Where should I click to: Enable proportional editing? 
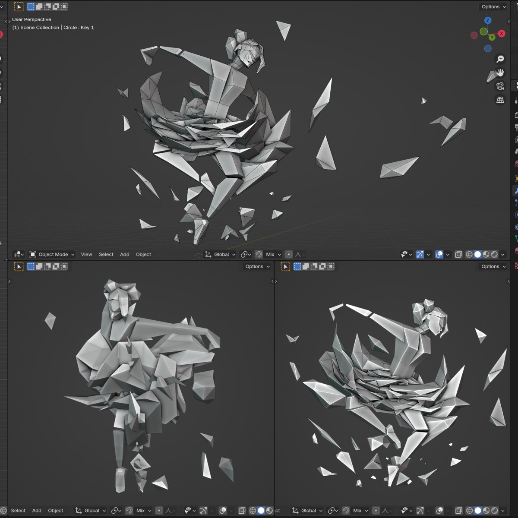pos(289,254)
